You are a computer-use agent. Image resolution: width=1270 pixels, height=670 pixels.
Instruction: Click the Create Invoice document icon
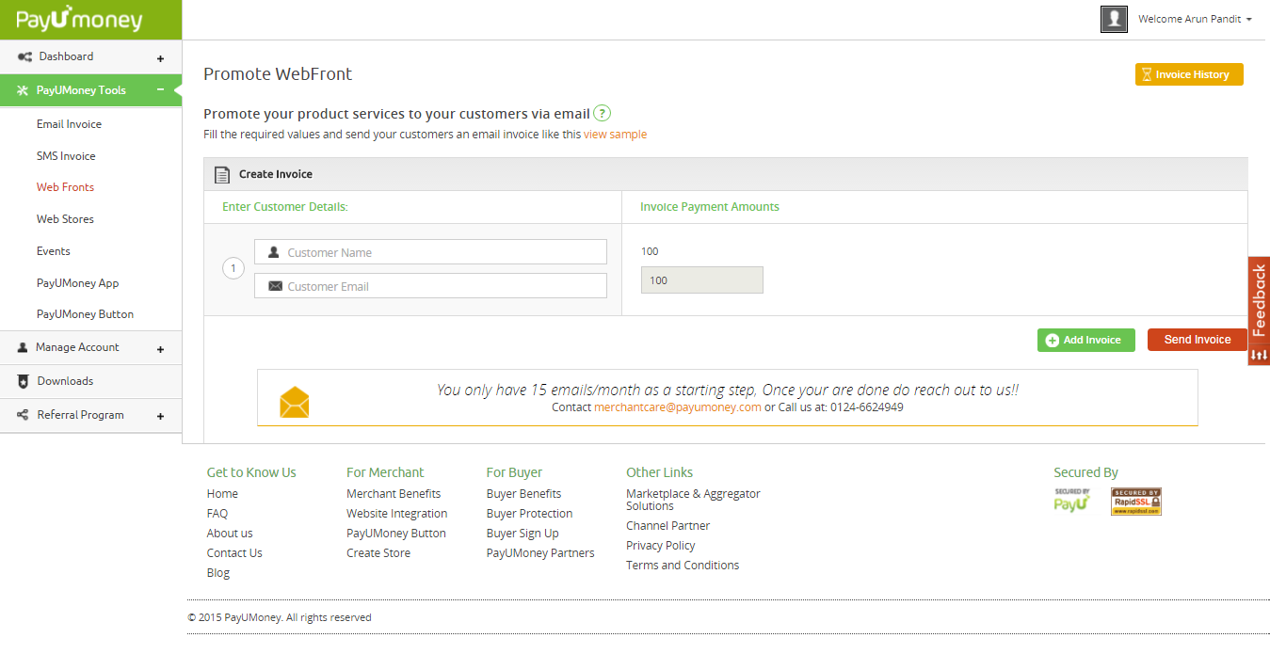tap(222, 174)
